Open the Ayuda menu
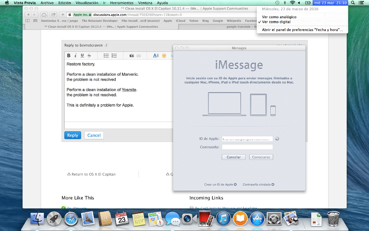This screenshot has width=369, height=231. 162,3
